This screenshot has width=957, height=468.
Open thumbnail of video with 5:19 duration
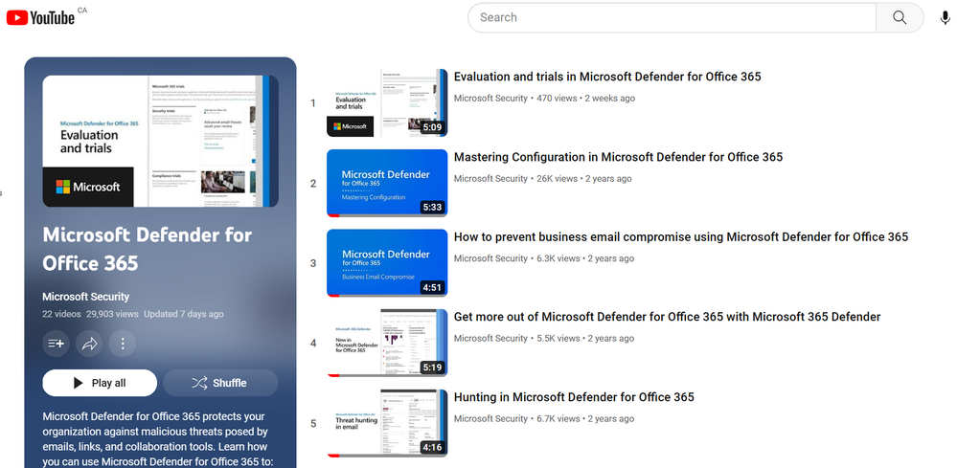click(387, 343)
